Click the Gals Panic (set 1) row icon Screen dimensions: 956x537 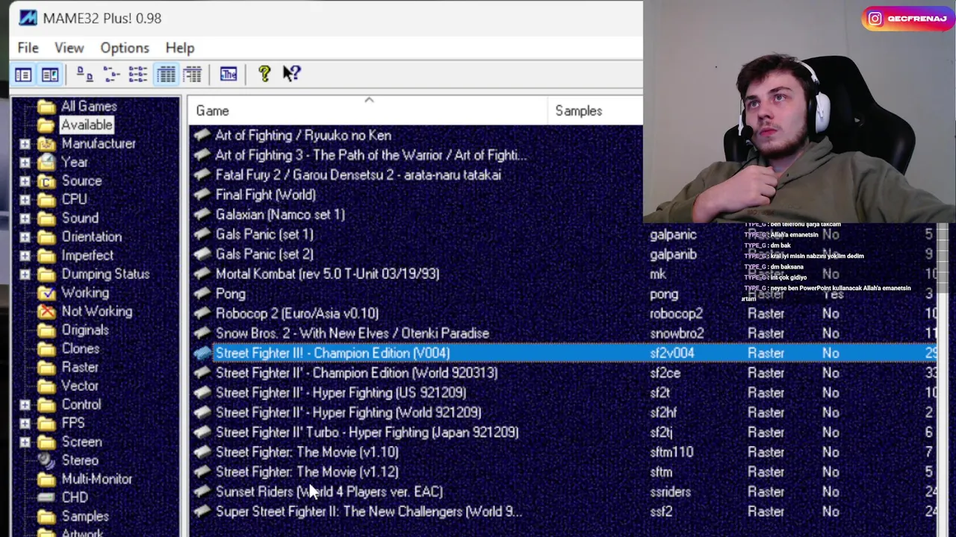[x=202, y=235]
